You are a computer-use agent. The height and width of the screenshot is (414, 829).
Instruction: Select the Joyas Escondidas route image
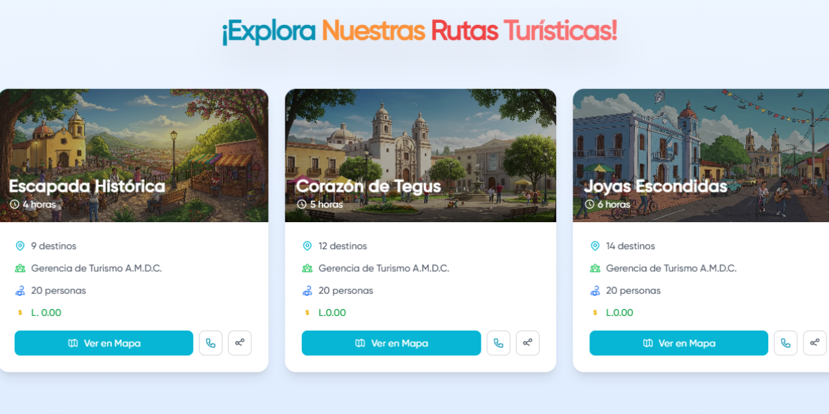coord(701,155)
